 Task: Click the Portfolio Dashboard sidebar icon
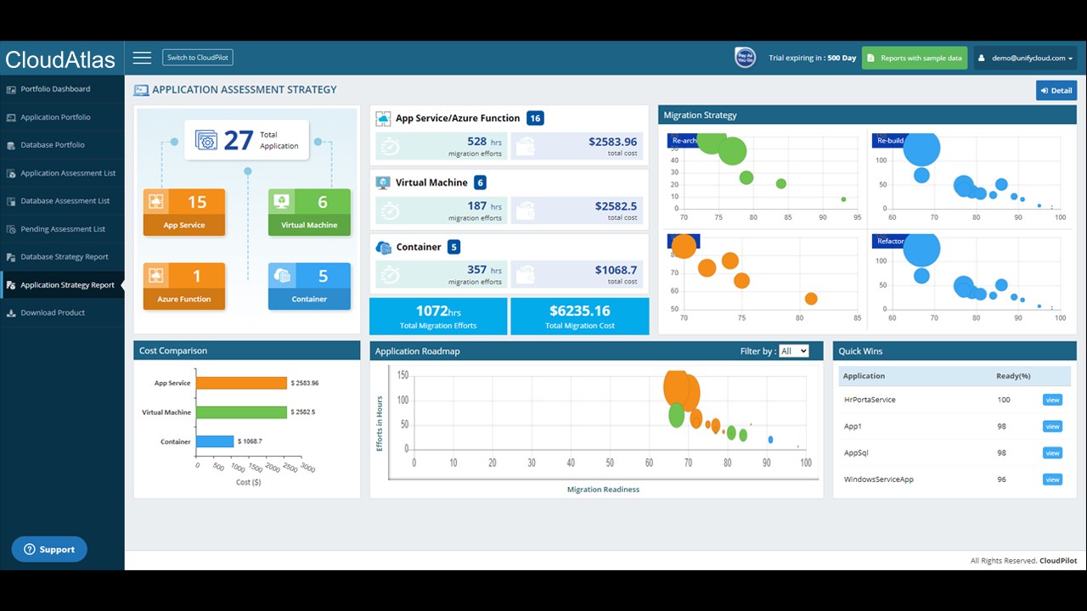point(11,89)
